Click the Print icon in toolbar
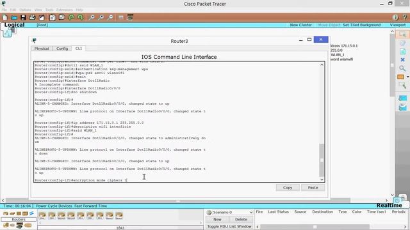 [33, 17]
